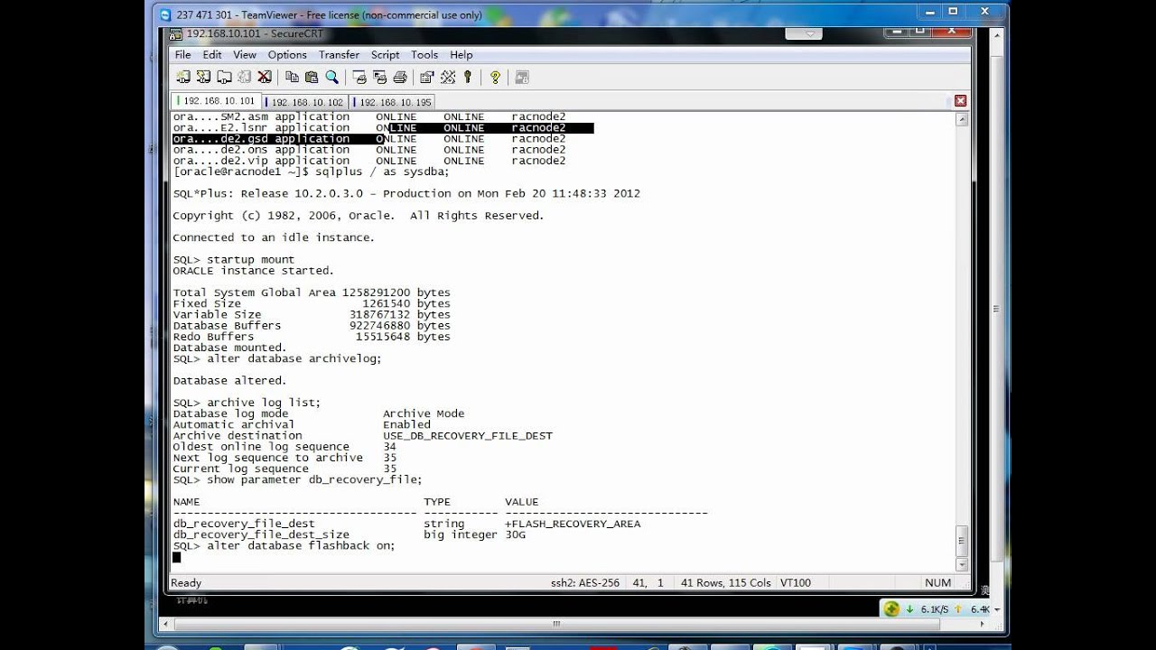Click the green network speed tray icon

pos(891,609)
